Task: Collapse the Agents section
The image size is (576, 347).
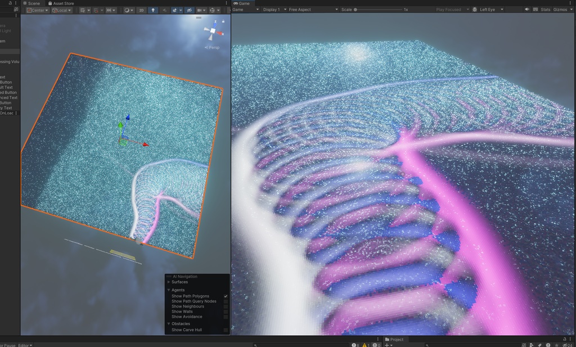Action: 168,290
